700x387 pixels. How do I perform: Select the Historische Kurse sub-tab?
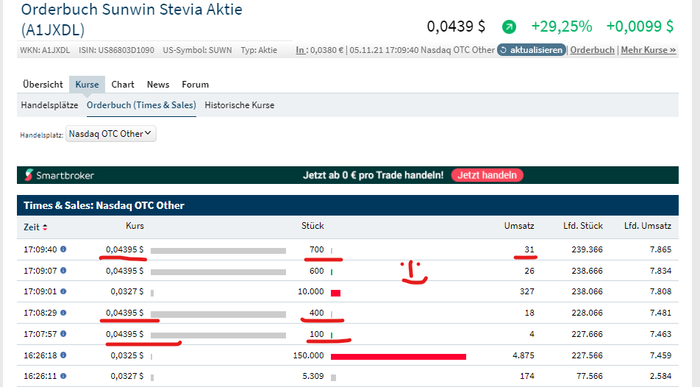pos(239,105)
